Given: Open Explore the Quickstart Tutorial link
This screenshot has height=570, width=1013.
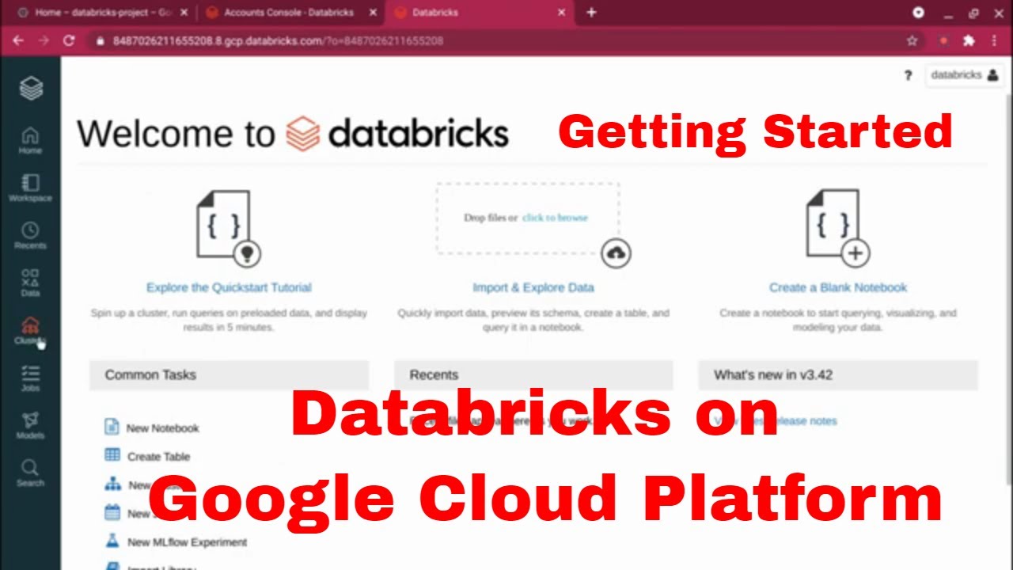Looking at the screenshot, I should 229,287.
